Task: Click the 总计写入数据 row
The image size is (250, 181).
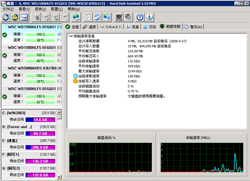Action: coord(125,46)
